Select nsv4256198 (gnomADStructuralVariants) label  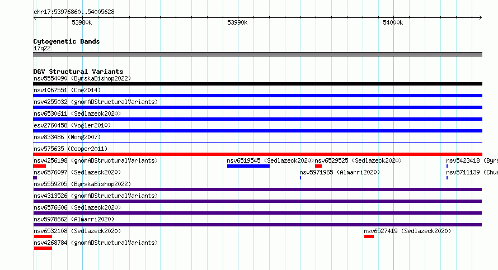[96, 160]
